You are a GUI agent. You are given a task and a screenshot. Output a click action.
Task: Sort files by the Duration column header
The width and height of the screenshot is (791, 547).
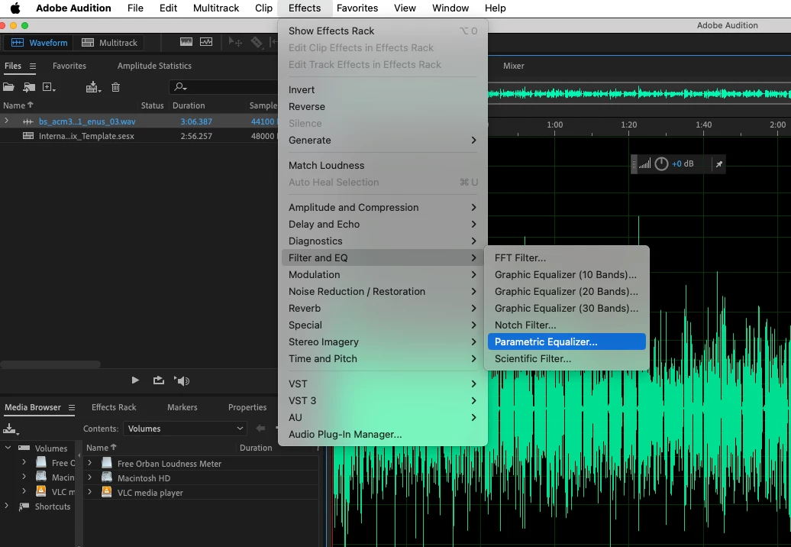[189, 105]
